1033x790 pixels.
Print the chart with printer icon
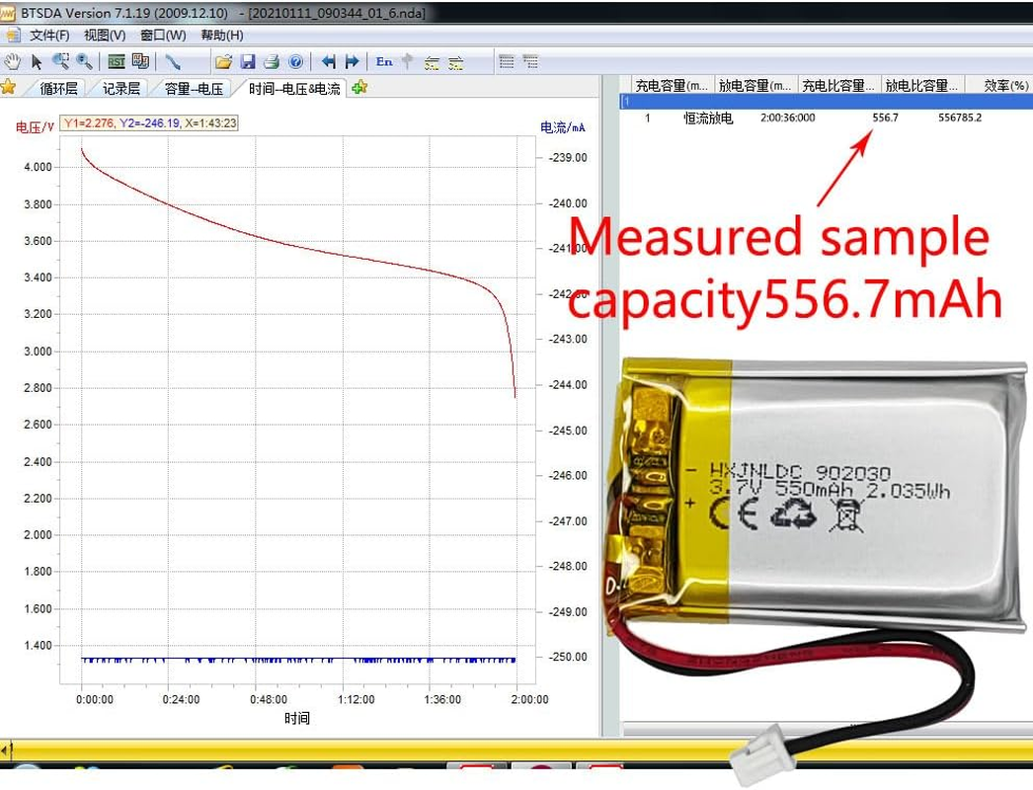[x=271, y=61]
